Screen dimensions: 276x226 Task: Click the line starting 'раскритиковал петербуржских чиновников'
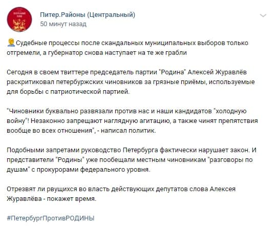[131, 82]
